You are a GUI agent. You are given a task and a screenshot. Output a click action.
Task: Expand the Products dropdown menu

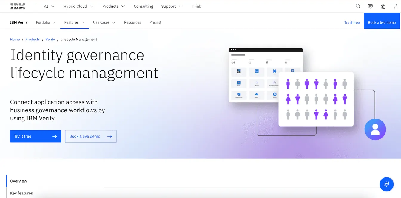(x=113, y=6)
